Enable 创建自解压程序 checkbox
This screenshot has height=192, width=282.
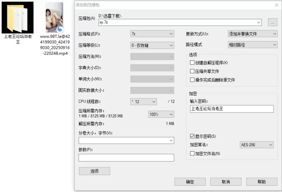coord(192,63)
